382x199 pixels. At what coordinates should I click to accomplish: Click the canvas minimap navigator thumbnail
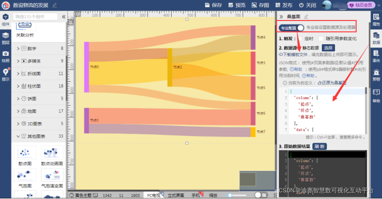point(258,181)
